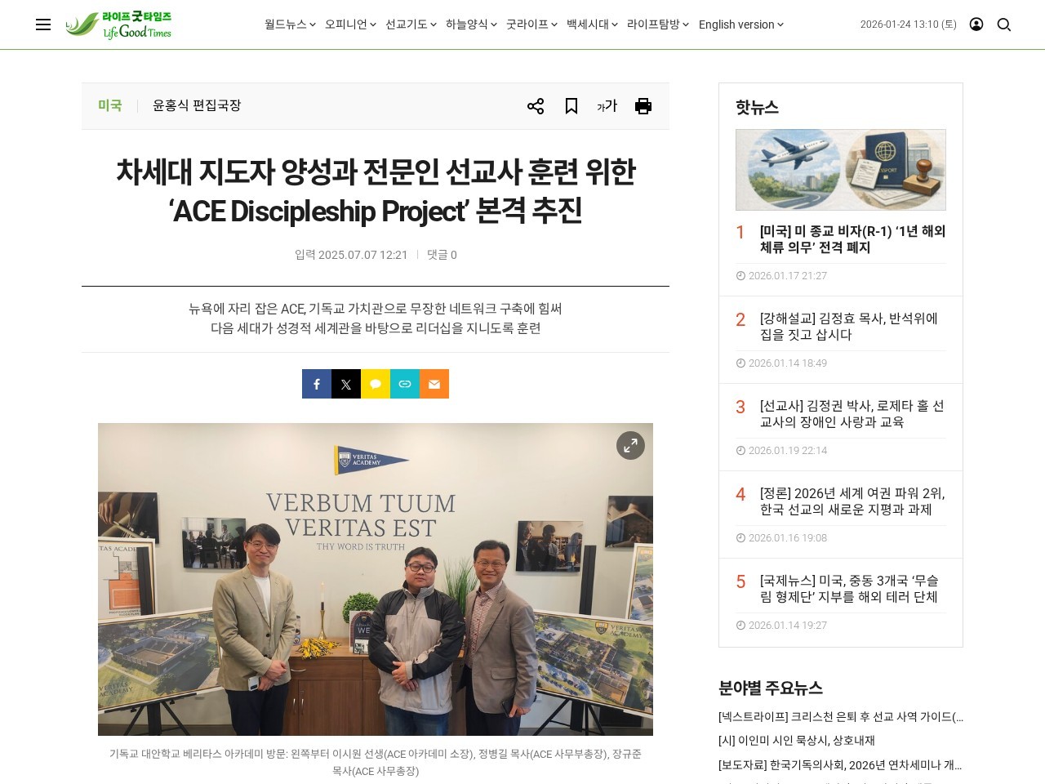Open the 라이프탐방 menu item
The height and width of the screenshot is (784, 1045).
[x=658, y=24]
